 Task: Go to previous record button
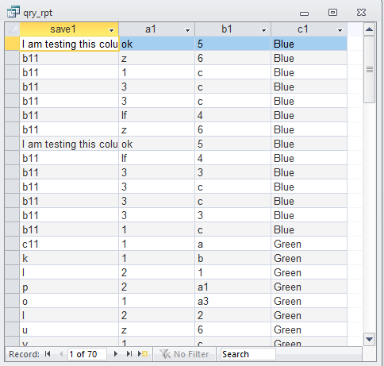(61, 354)
